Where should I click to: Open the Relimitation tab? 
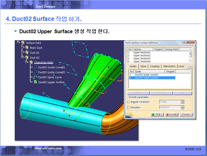click(169, 66)
